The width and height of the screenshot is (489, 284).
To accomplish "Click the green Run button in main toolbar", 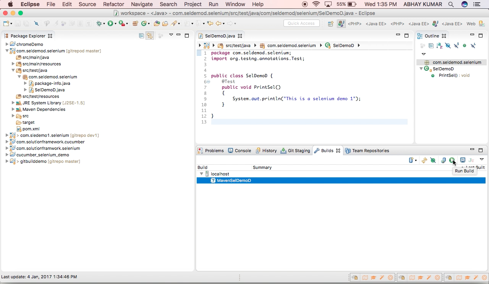I will click(x=110, y=23).
